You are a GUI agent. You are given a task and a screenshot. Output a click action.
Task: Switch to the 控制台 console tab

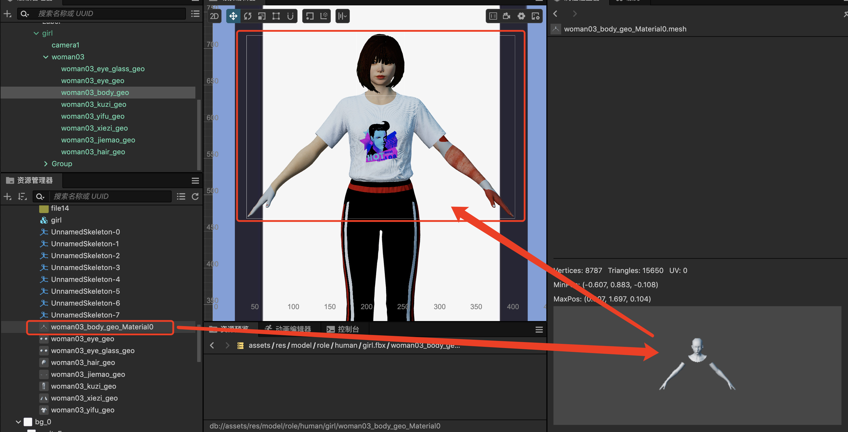tap(343, 329)
